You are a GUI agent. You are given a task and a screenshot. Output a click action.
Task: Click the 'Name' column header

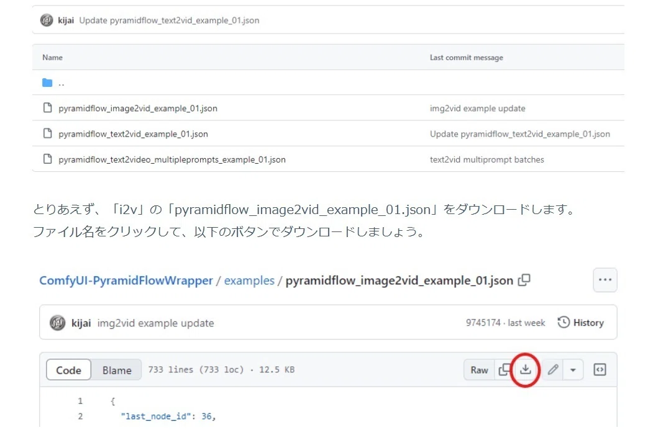point(52,57)
